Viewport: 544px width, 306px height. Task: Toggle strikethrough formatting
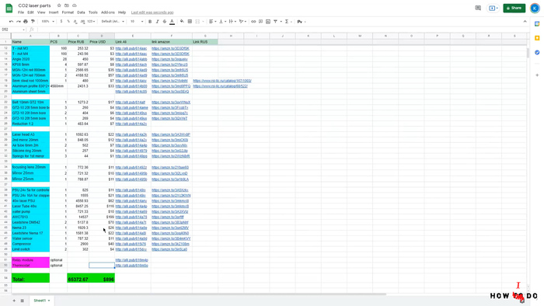click(x=165, y=22)
